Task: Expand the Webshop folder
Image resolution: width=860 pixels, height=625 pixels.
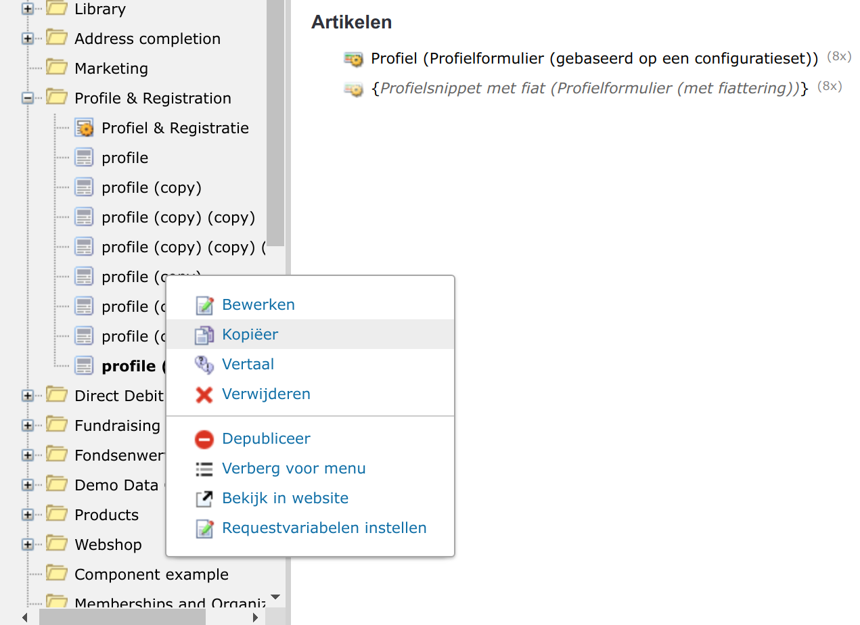Action: pos(28,545)
